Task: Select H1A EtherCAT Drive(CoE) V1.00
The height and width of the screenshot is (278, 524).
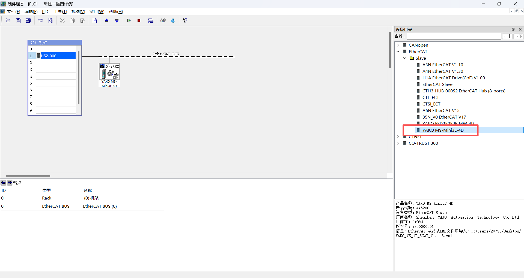Action: (454, 78)
